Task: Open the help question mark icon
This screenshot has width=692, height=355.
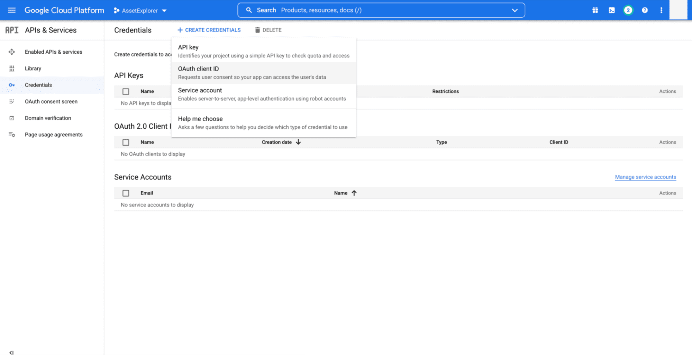Action: pos(645,10)
